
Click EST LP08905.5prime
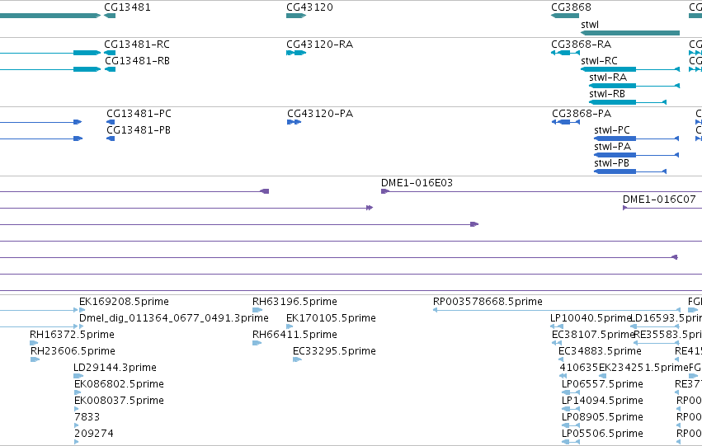pos(571,426)
